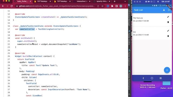Click the blue circular extension icon
The height and width of the screenshot is (97, 173).
pos(108,6)
